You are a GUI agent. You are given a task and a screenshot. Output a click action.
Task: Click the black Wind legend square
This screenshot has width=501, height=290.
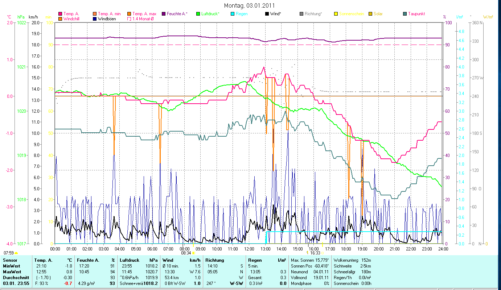click(x=267, y=14)
